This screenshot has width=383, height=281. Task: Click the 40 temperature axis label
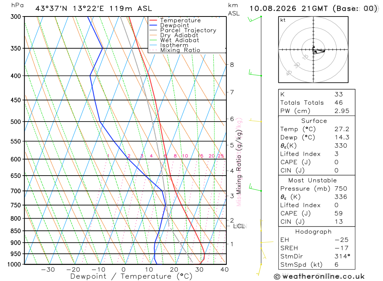point(224,270)
